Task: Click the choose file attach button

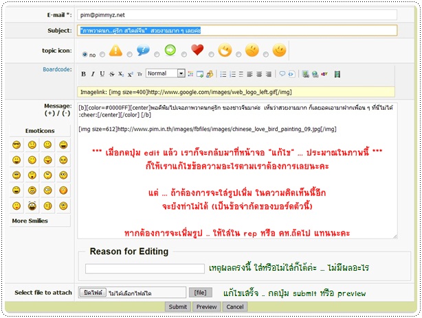Action: (93, 293)
